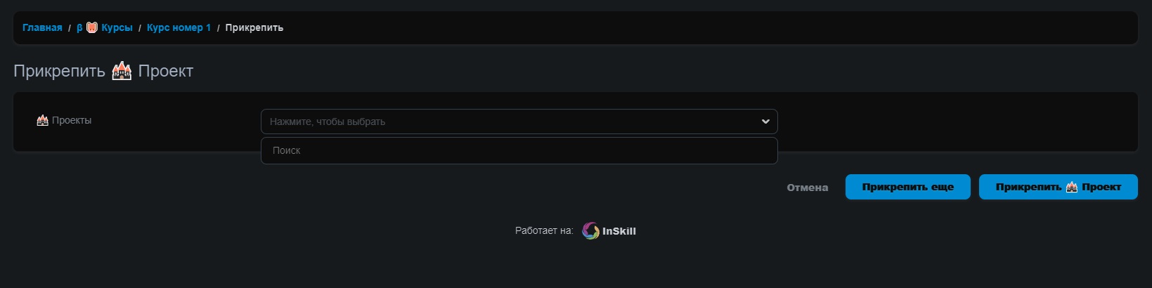Click the castle icon inside the blue Проект button
Image resolution: width=1152 pixels, height=288 pixels.
point(1072,187)
